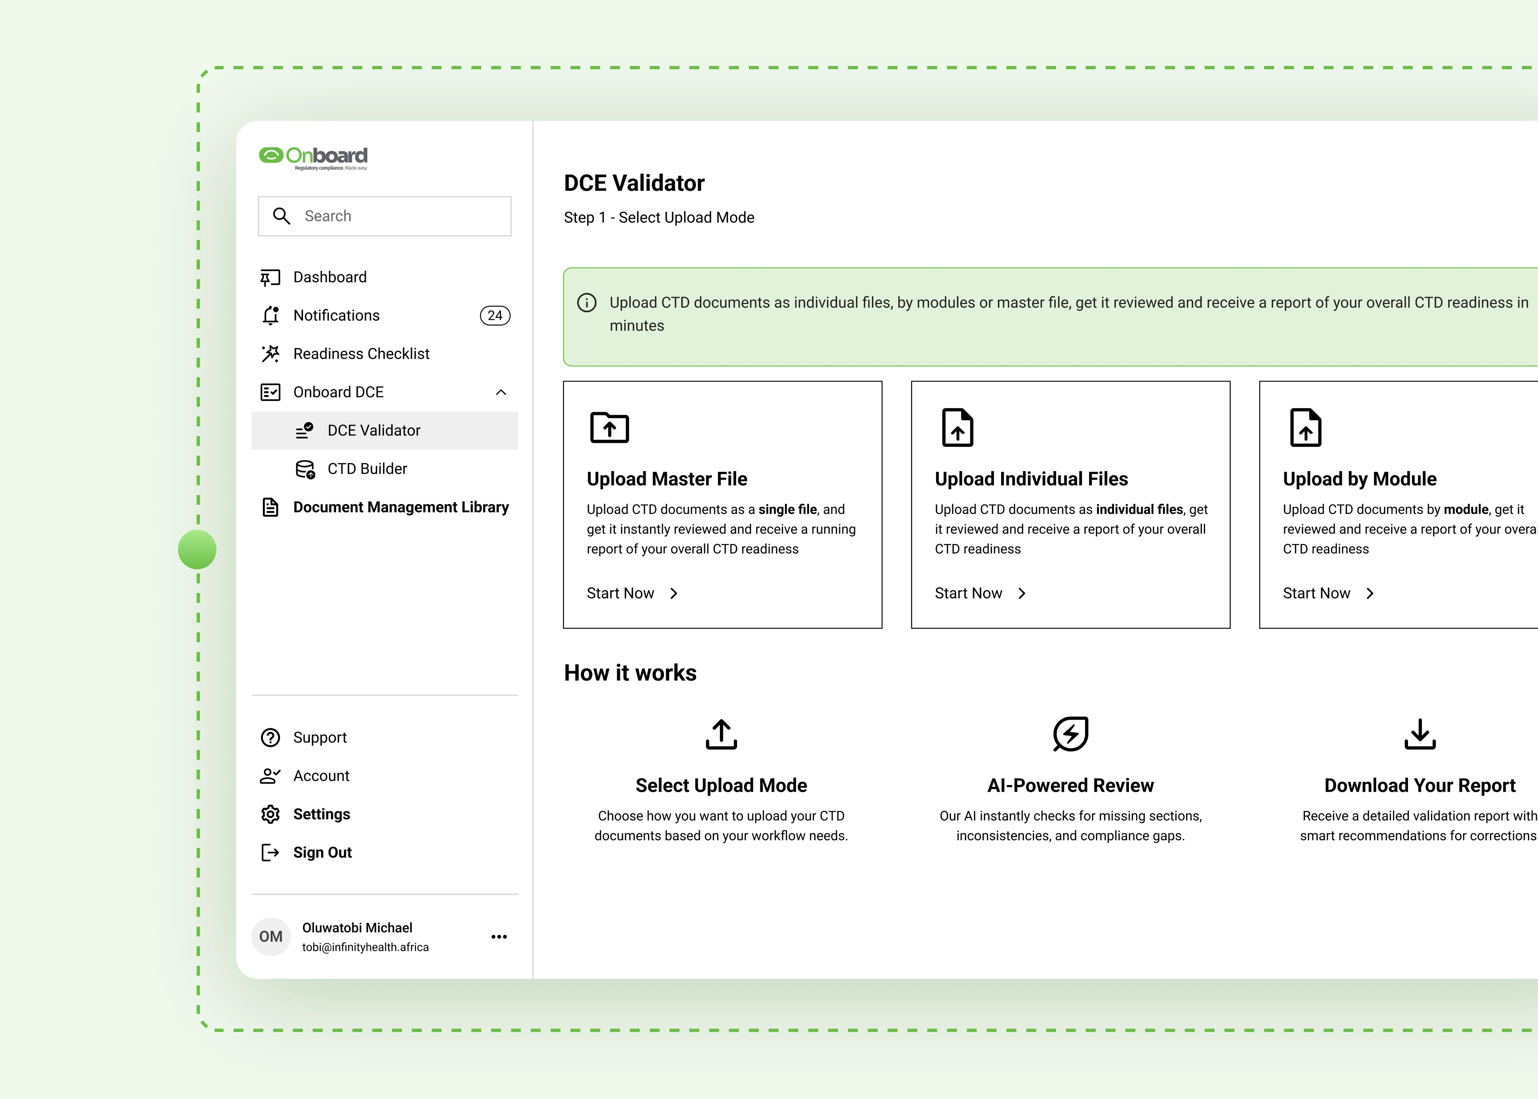Click the Upload by Module heading
The width and height of the screenshot is (1538, 1099).
pos(1359,479)
